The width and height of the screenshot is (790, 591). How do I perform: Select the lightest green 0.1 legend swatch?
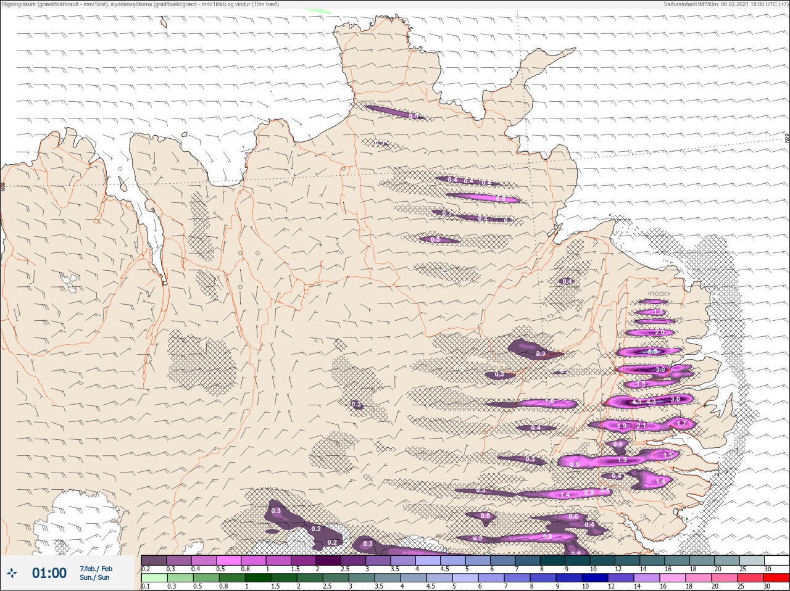154,577
